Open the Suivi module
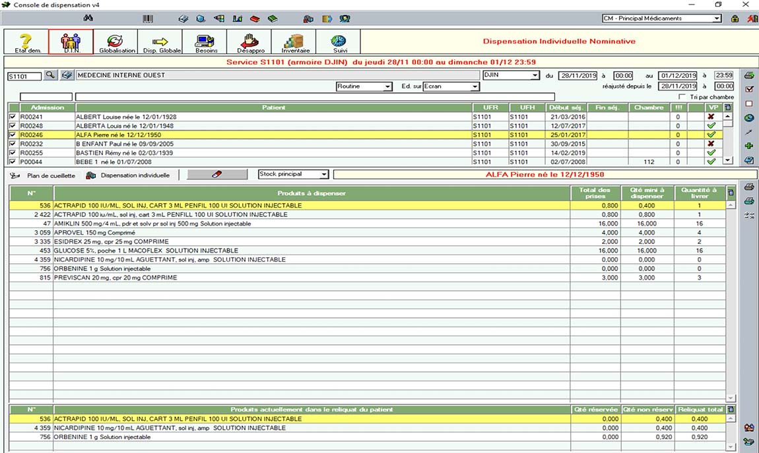The width and height of the screenshot is (759, 453). click(339, 42)
